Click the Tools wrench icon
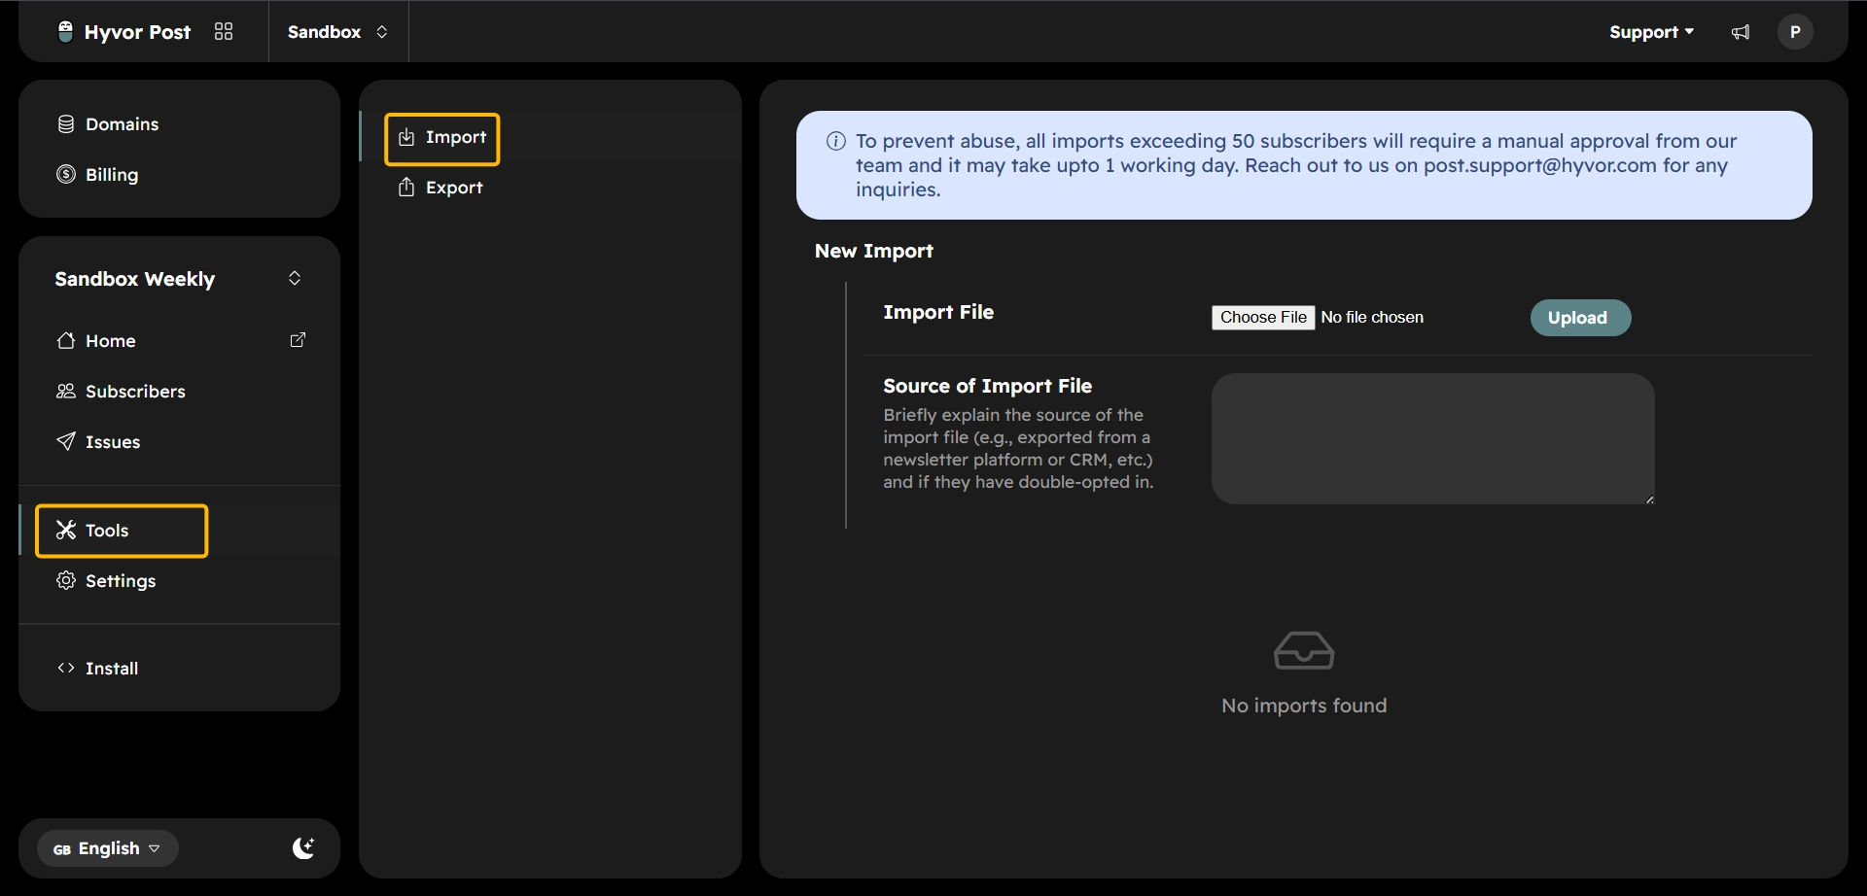1867x896 pixels. click(66, 531)
